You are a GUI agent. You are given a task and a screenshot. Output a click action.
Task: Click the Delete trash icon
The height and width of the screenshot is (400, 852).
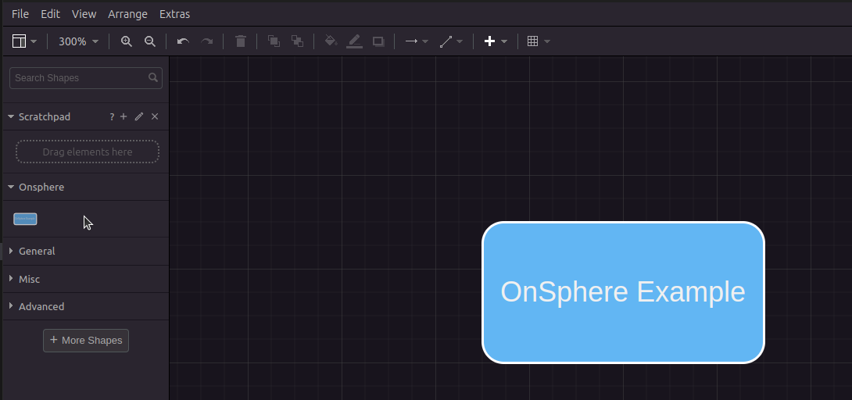point(241,41)
